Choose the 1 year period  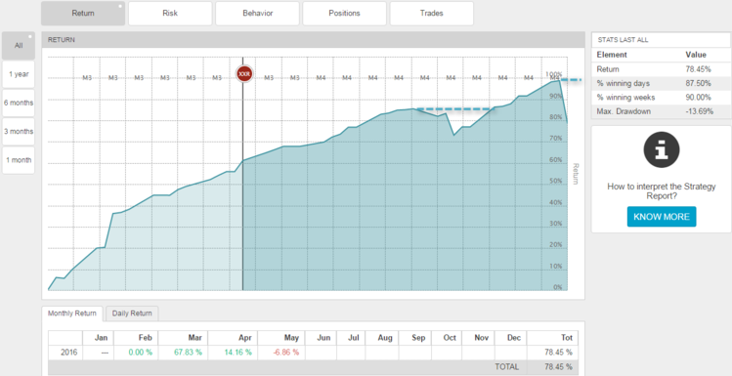click(19, 74)
